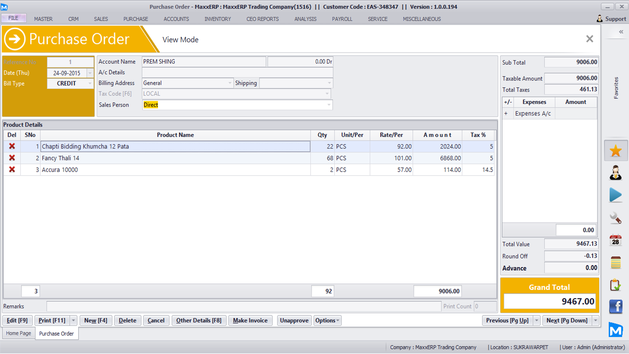Delete row for Fancy Thali 14
This screenshot has height=354, width=629.
(x=12, y=158)
